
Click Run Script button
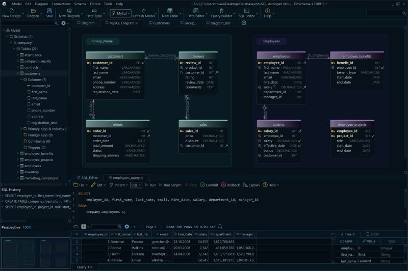coord(170,185)
